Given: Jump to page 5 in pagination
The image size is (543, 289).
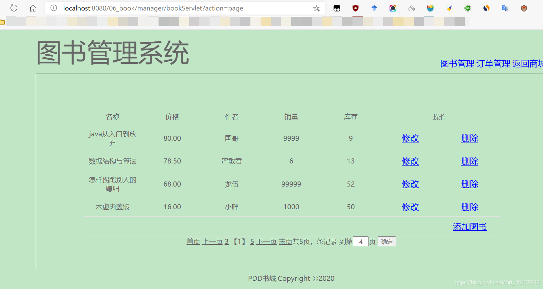Looking at the screenshot, I should coord(252,242).
